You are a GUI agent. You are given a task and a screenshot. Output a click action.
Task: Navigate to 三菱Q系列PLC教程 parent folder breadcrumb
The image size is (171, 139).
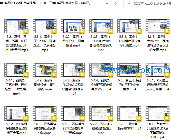pyautogui.click(x=19, y=3)
